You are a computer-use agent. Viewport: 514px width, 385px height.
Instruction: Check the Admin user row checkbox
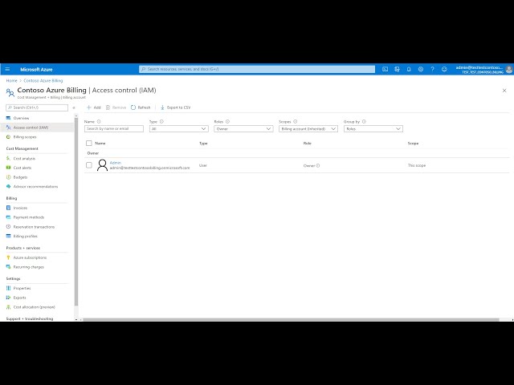point(89,165)
